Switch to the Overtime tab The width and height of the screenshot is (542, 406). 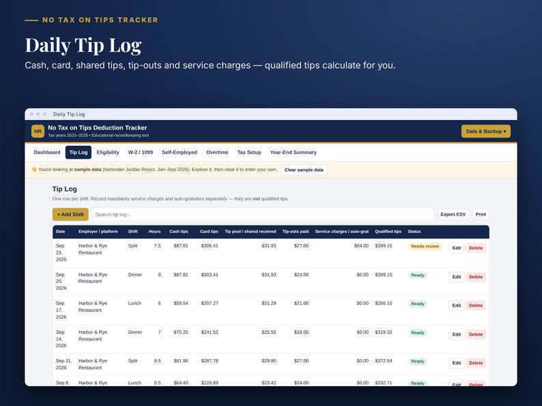(217, 152)
